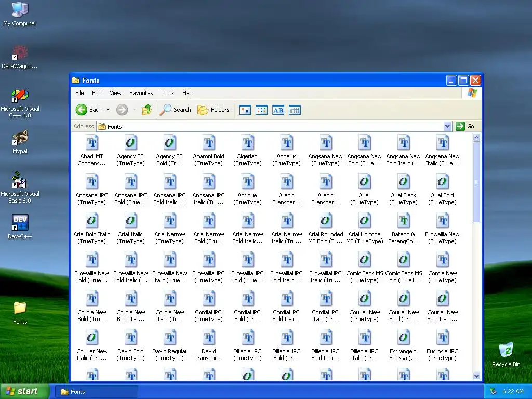List fonts by similarity (AB button)
532x399 pixels.
pyautogui.click(x=278, y=110)
